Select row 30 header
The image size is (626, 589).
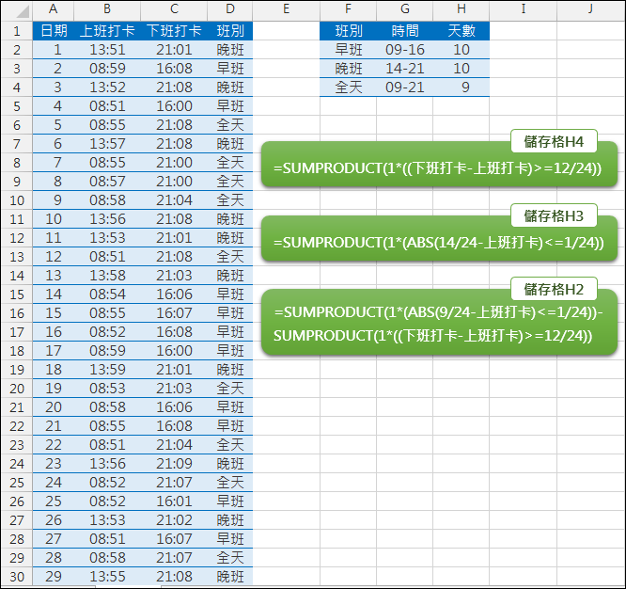click(x=17, y=577)
